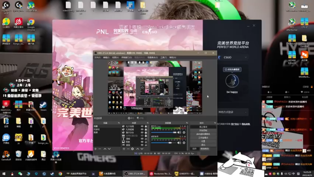Screen dimensions: 314x177
Task: Toggle the lock on the text source row
Action: [146, 139]
